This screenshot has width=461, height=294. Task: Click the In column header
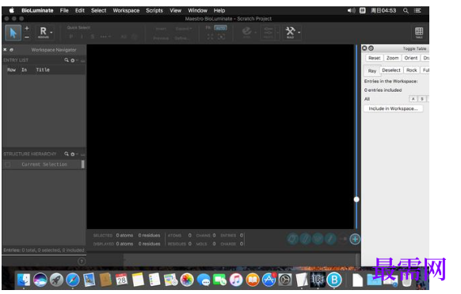point(24,70)
